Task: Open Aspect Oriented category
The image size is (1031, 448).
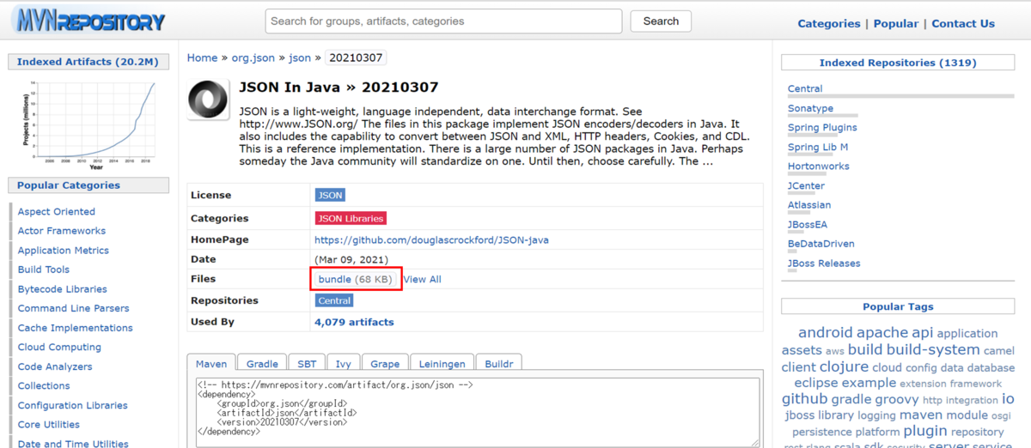Action: tap(57, 211)
